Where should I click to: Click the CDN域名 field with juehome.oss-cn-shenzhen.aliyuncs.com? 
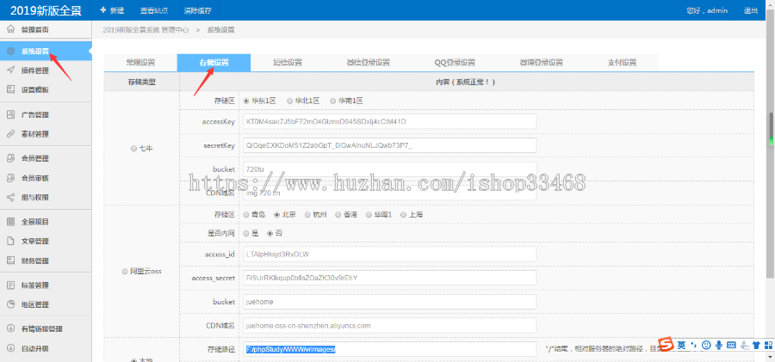tap(389, 325)
